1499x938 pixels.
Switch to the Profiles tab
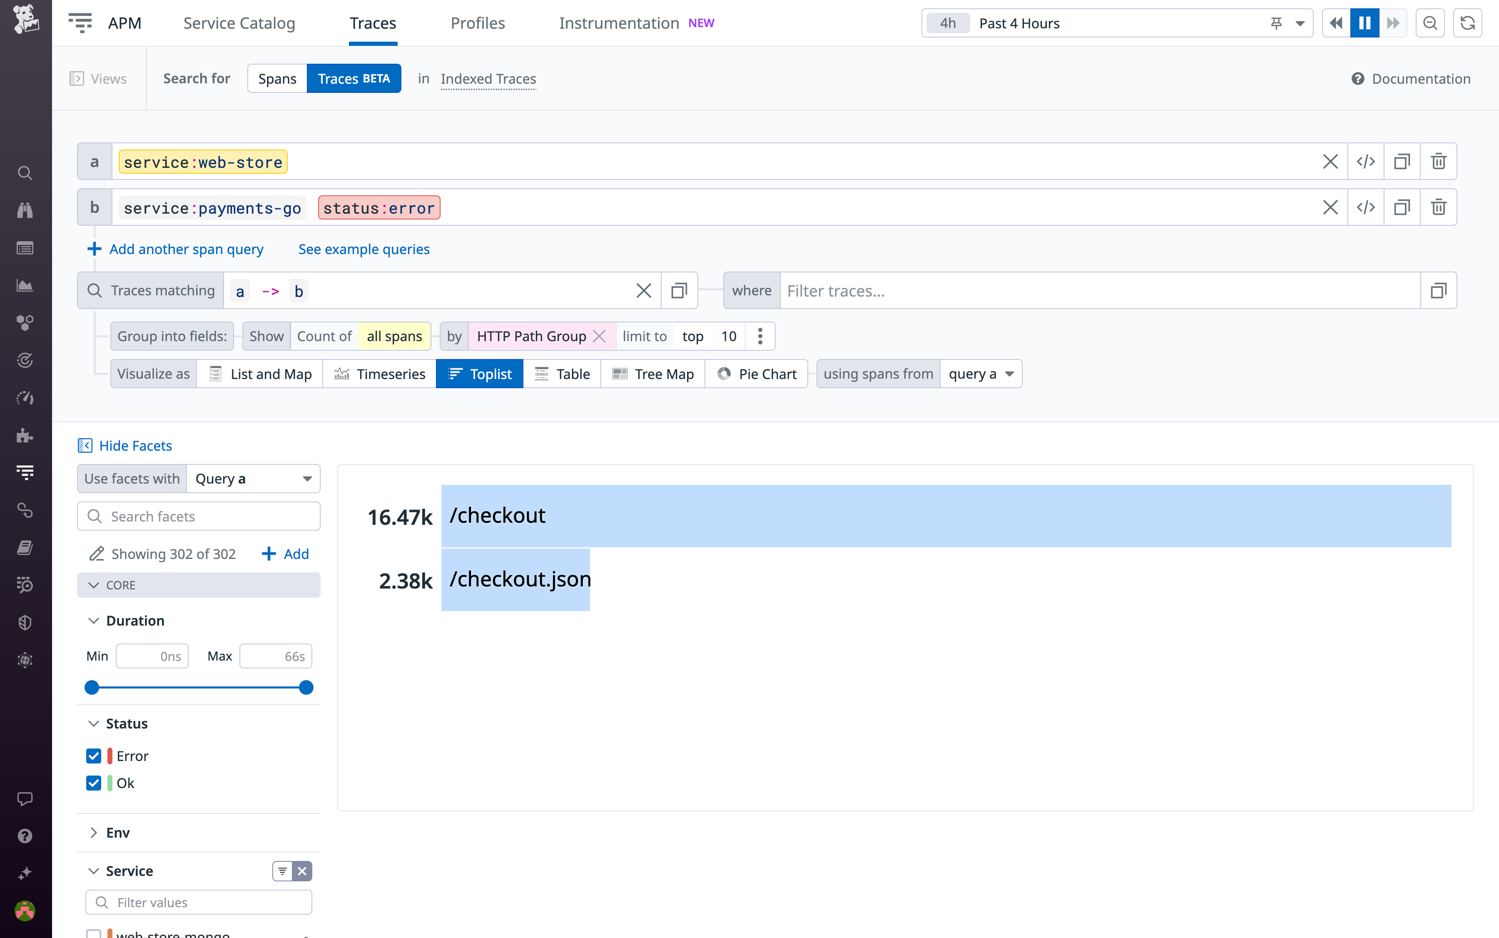point(478,23)
